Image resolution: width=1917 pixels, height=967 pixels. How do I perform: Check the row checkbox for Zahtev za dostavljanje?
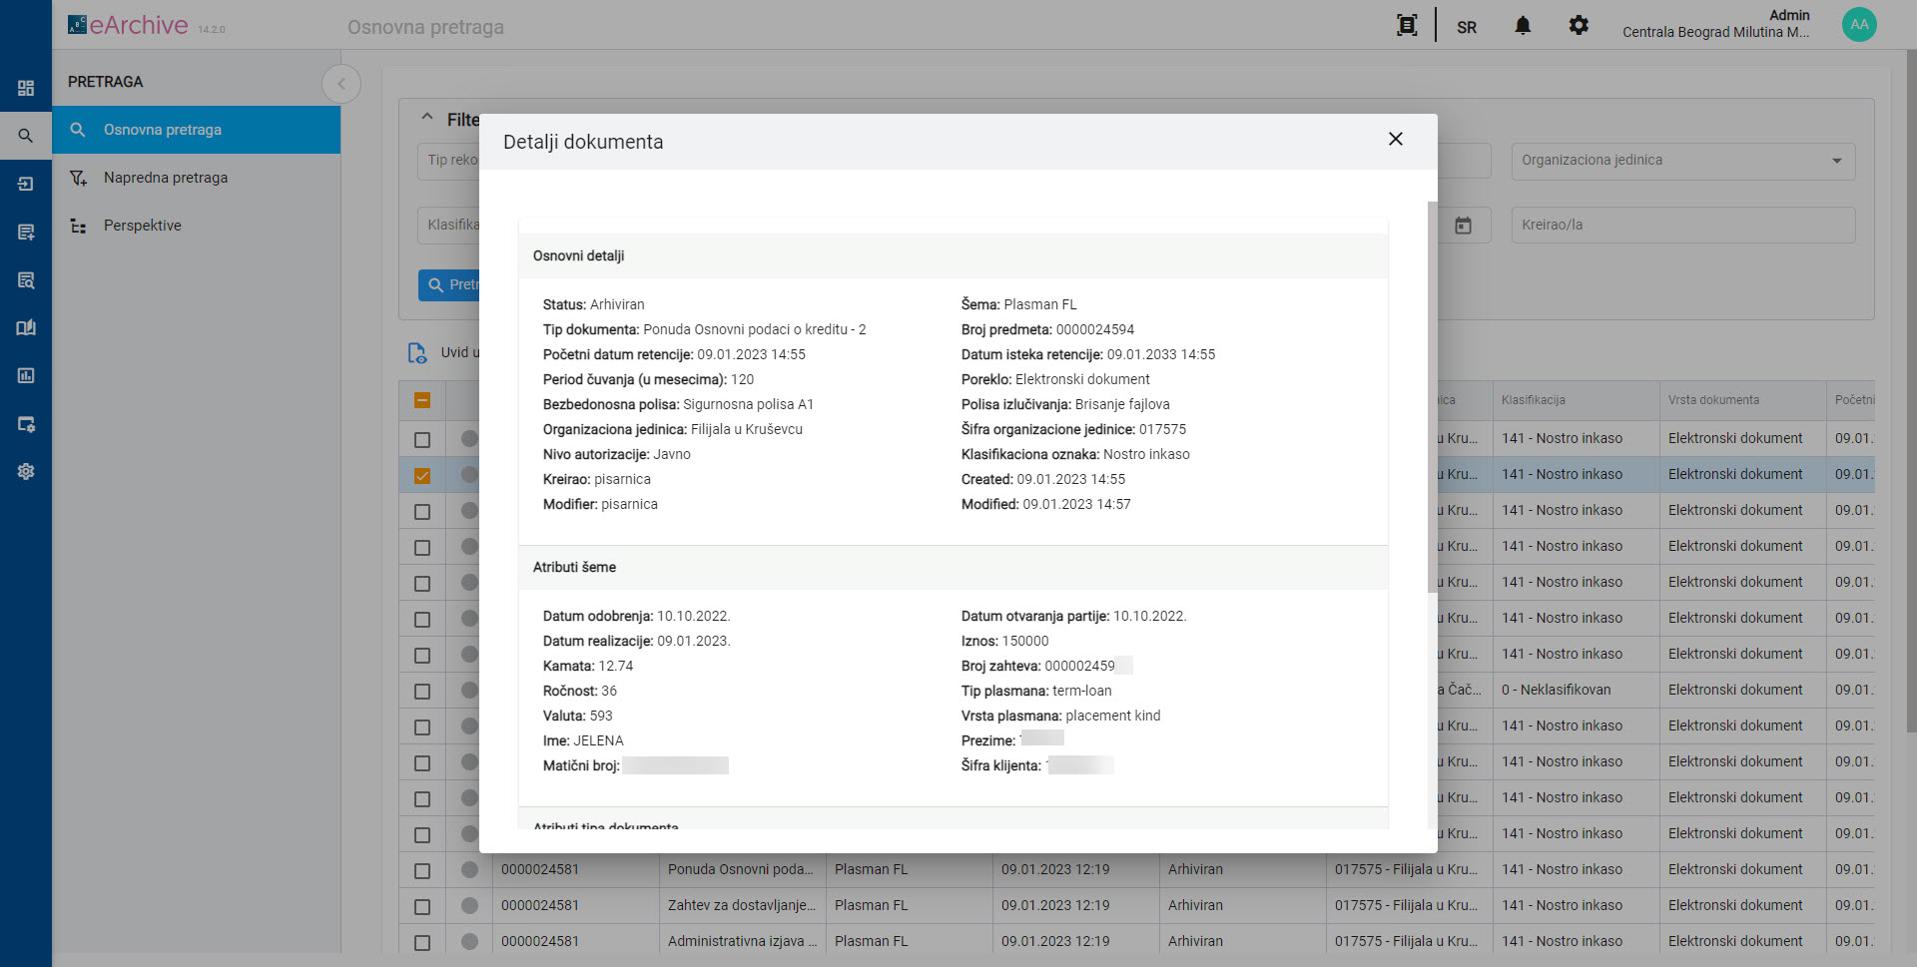tap(422, 907)
